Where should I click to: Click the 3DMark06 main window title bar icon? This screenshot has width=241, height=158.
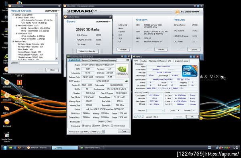[x=65, y=6]
